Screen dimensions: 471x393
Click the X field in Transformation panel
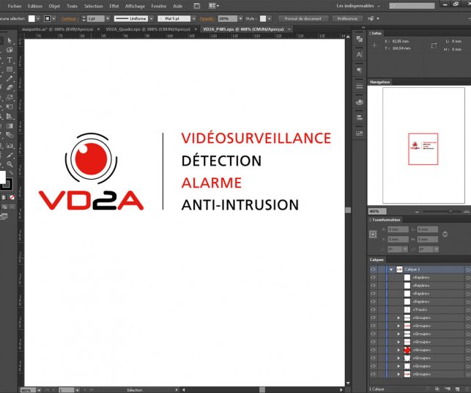(396, 229)
